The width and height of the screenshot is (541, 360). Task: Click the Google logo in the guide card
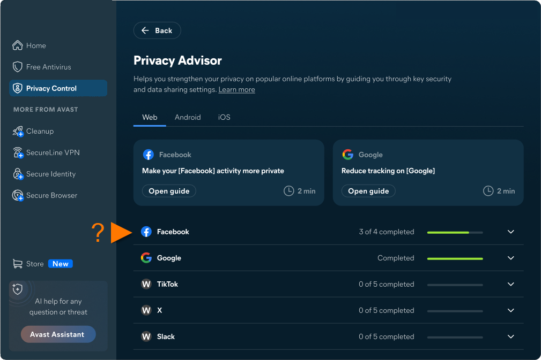pyautogui.click(x=348, y=155)
